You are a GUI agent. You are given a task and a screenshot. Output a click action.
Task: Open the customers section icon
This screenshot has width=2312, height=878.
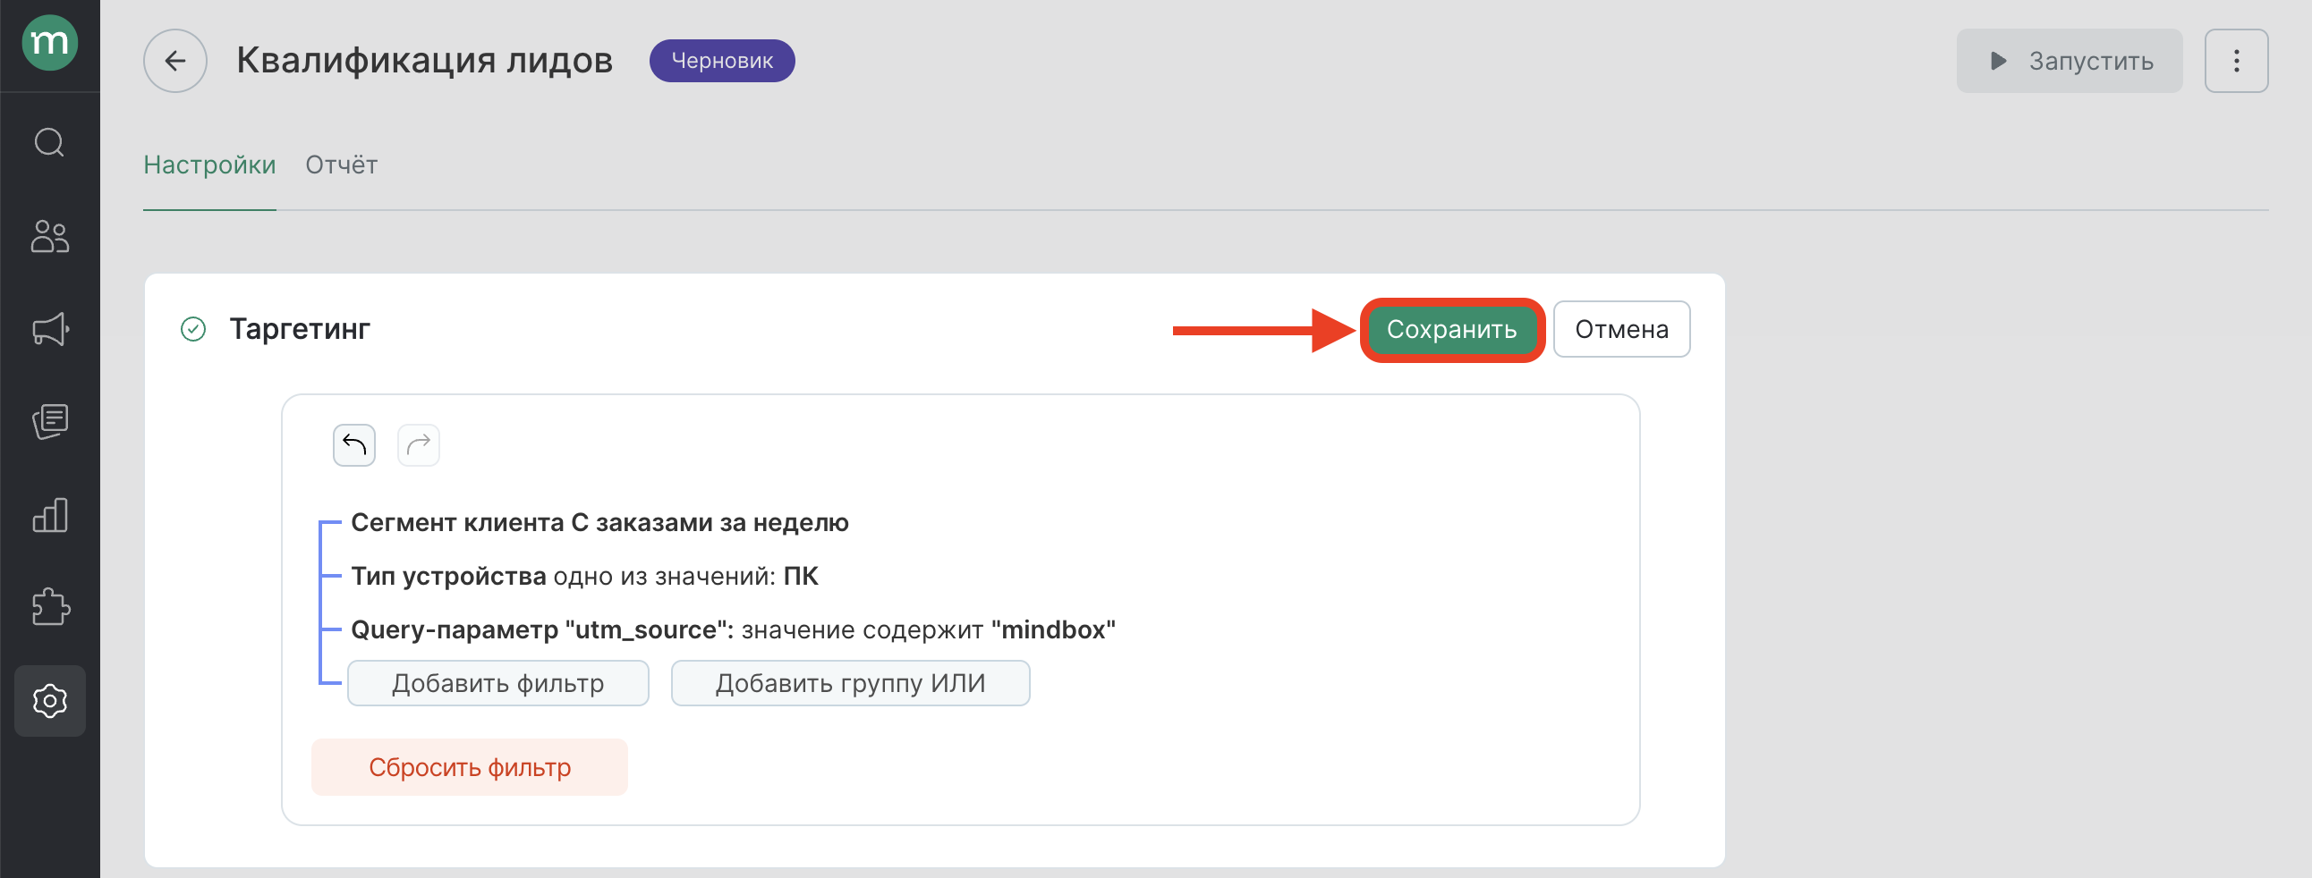49,237
